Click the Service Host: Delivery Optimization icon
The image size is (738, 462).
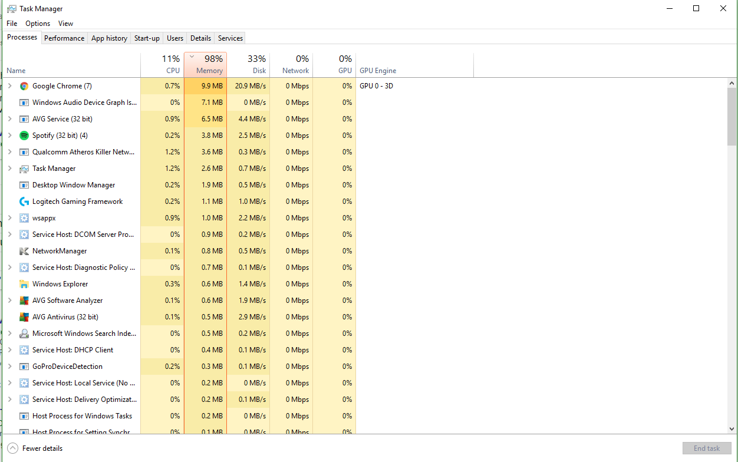(x=24, y=400)
